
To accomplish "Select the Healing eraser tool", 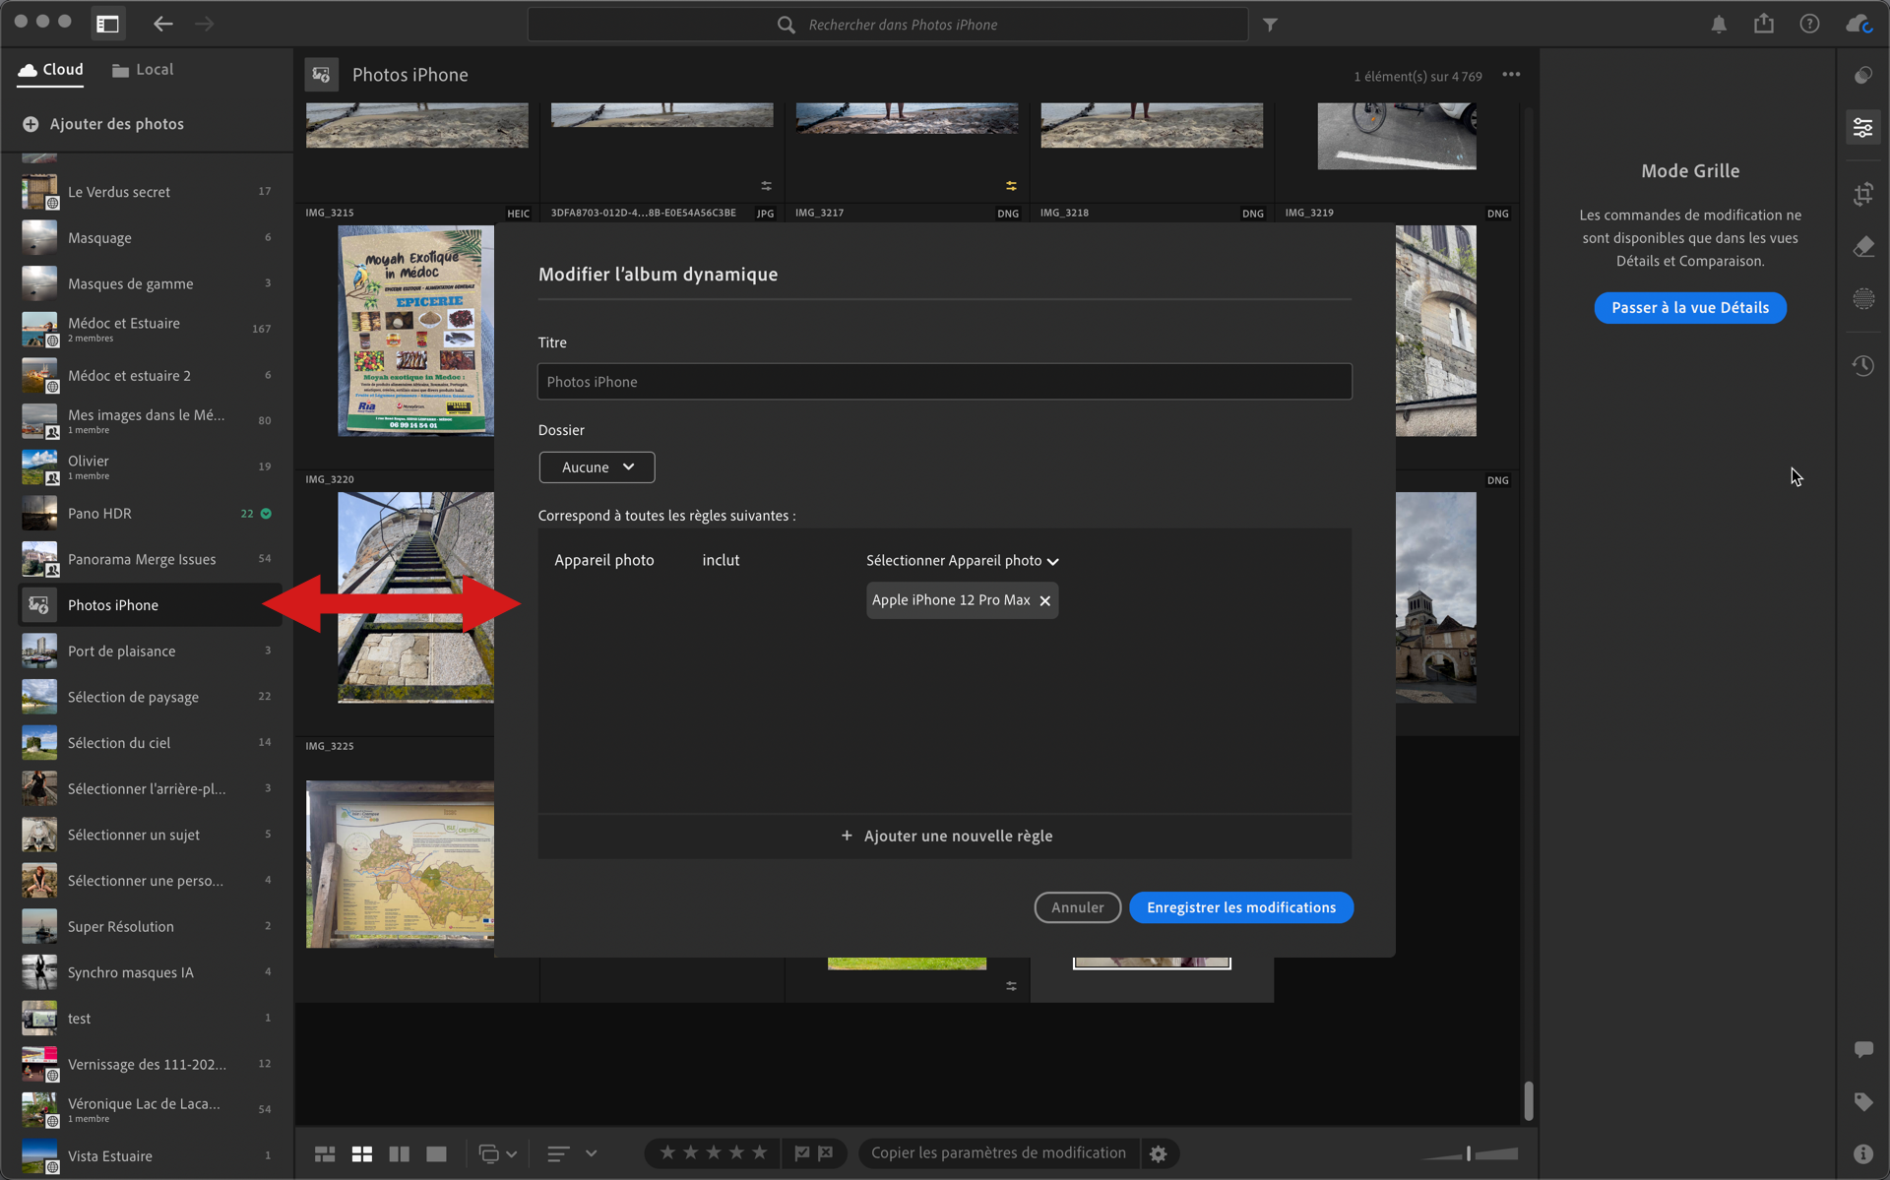I will click(x=1863, y=246).
